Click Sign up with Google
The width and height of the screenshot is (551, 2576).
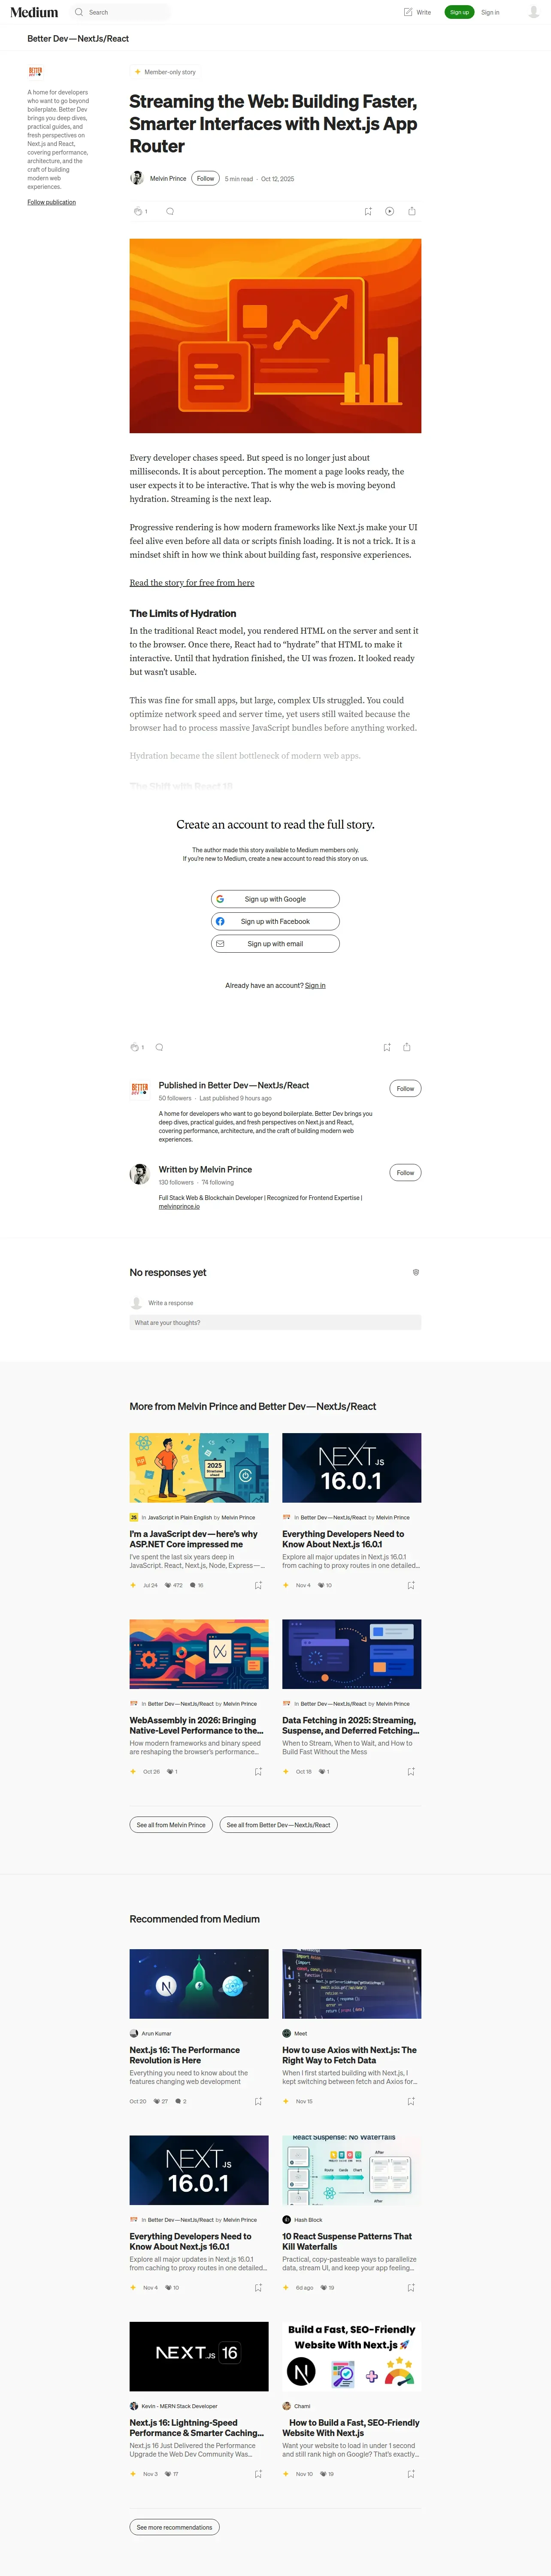(x=275, y=899)
